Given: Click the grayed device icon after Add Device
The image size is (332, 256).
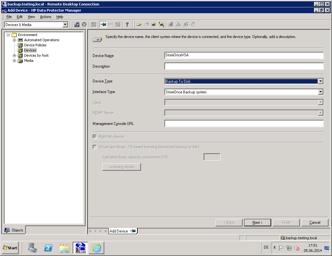Looking at the screenshot, I should tap(147, 24).
